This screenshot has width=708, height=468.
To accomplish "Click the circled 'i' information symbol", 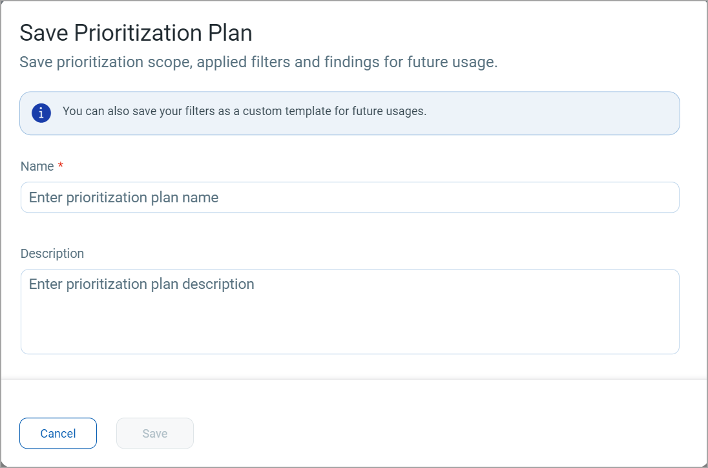I will (x=41, y=112).
